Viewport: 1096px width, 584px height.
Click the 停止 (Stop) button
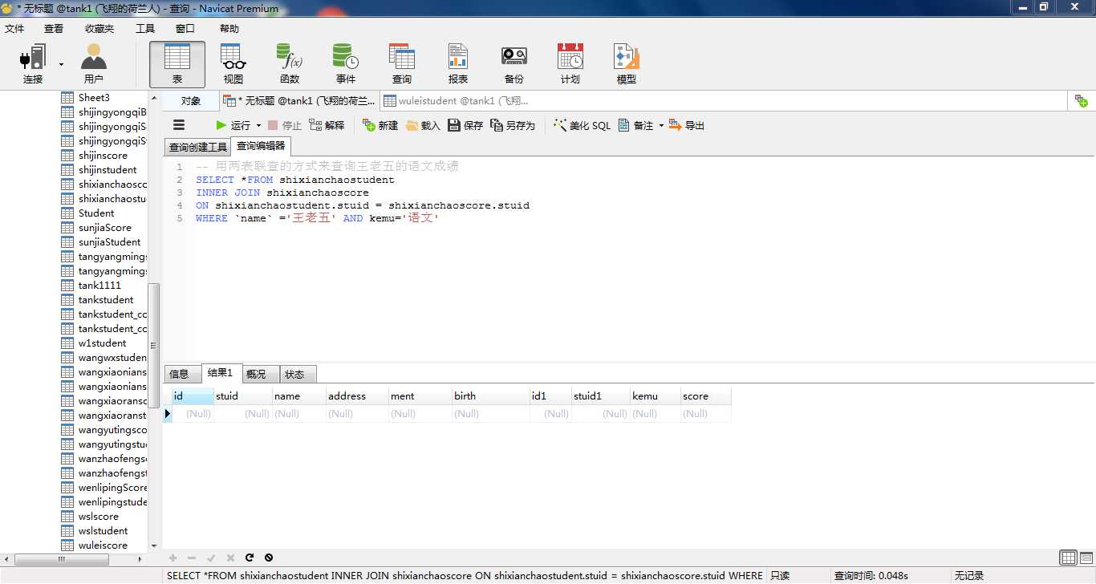pyautogui.click(x=285, y=125)
